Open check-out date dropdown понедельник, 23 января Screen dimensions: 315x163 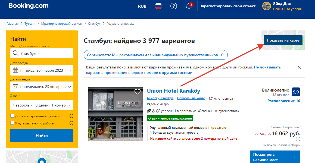tap(42, 87)
